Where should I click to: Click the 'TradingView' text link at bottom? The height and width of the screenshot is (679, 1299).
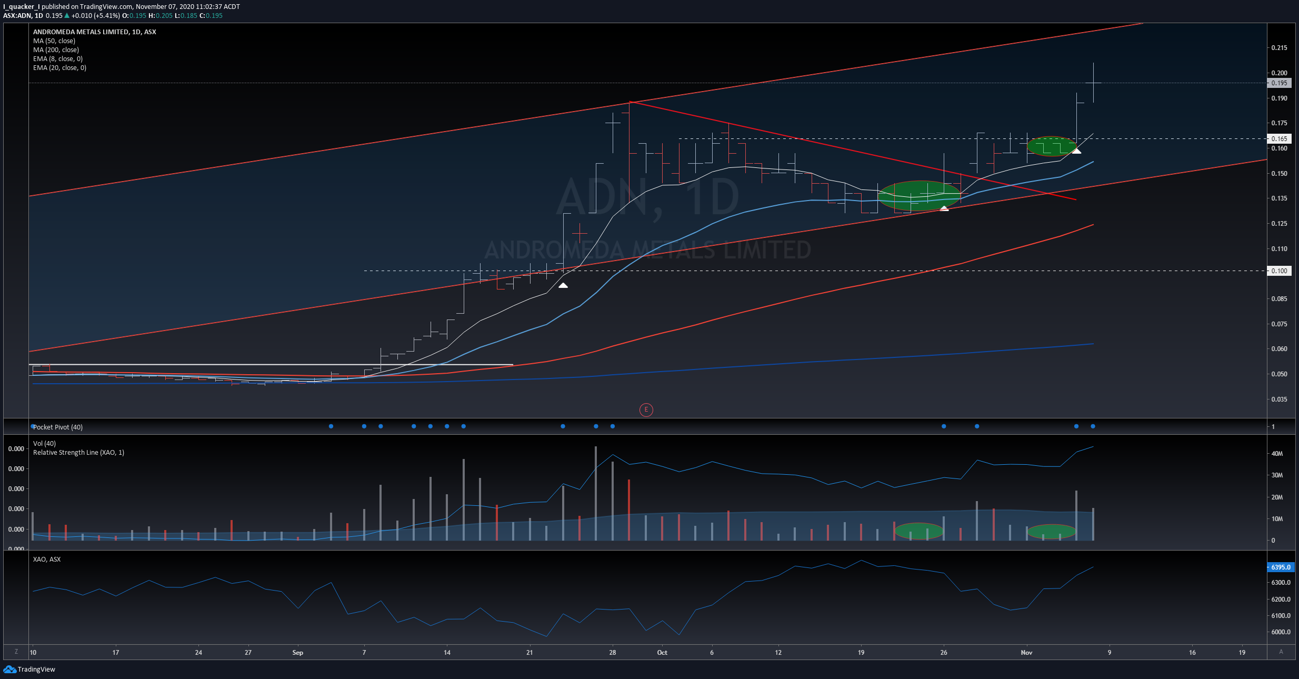(36, 670)
